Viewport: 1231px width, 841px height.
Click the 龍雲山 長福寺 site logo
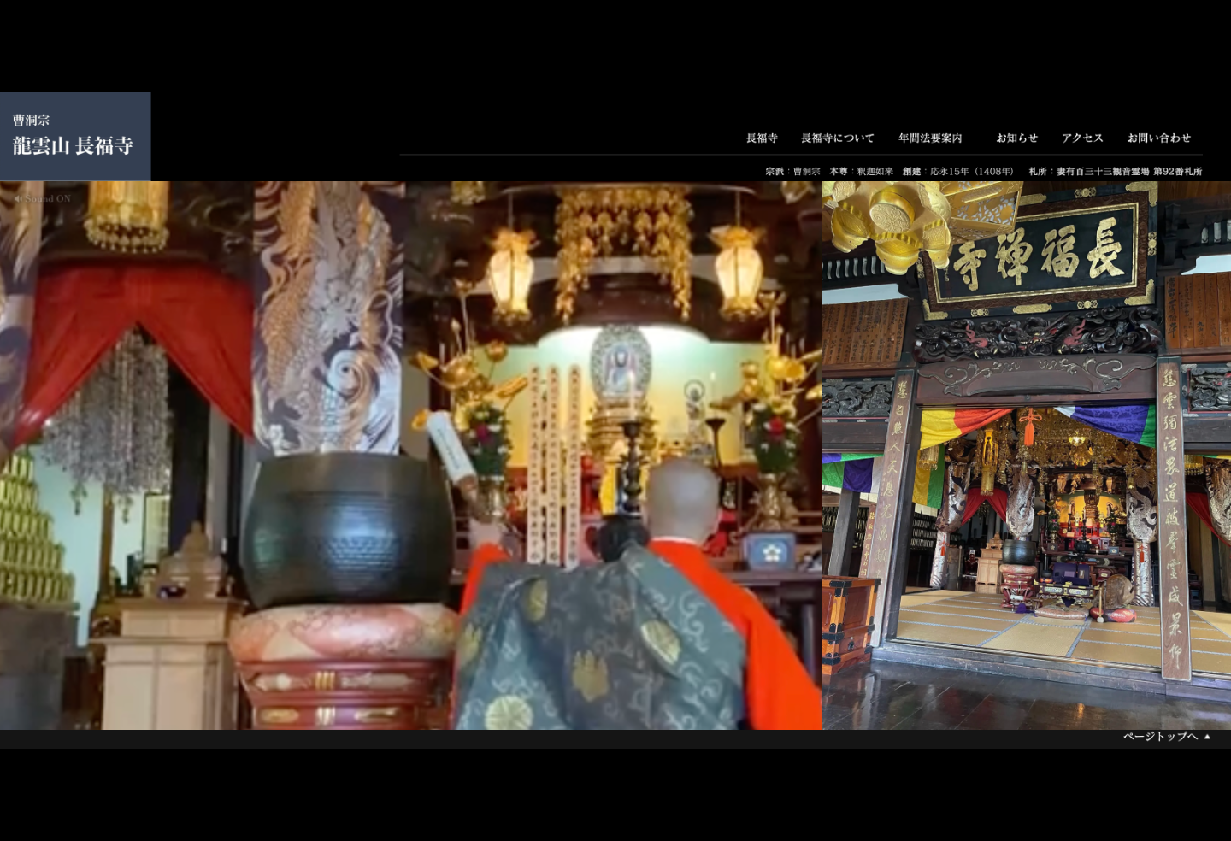click(x=74, y=146)
